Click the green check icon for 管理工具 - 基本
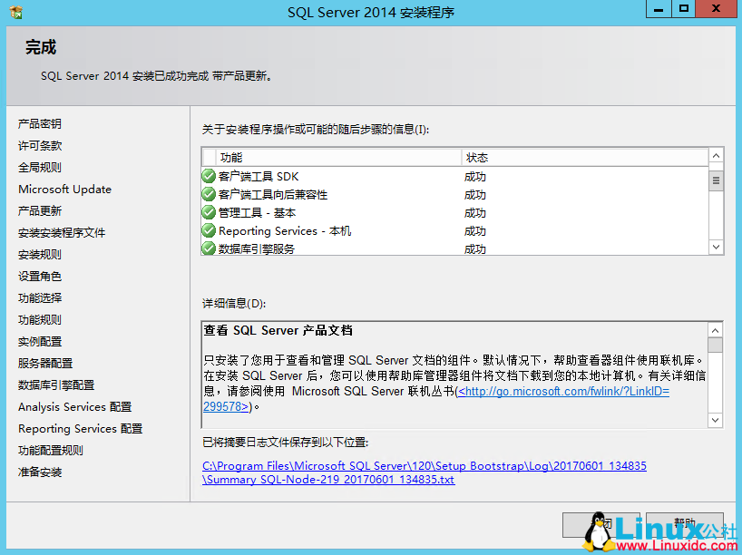Screen dimensions: 742x555 point(209,212)
